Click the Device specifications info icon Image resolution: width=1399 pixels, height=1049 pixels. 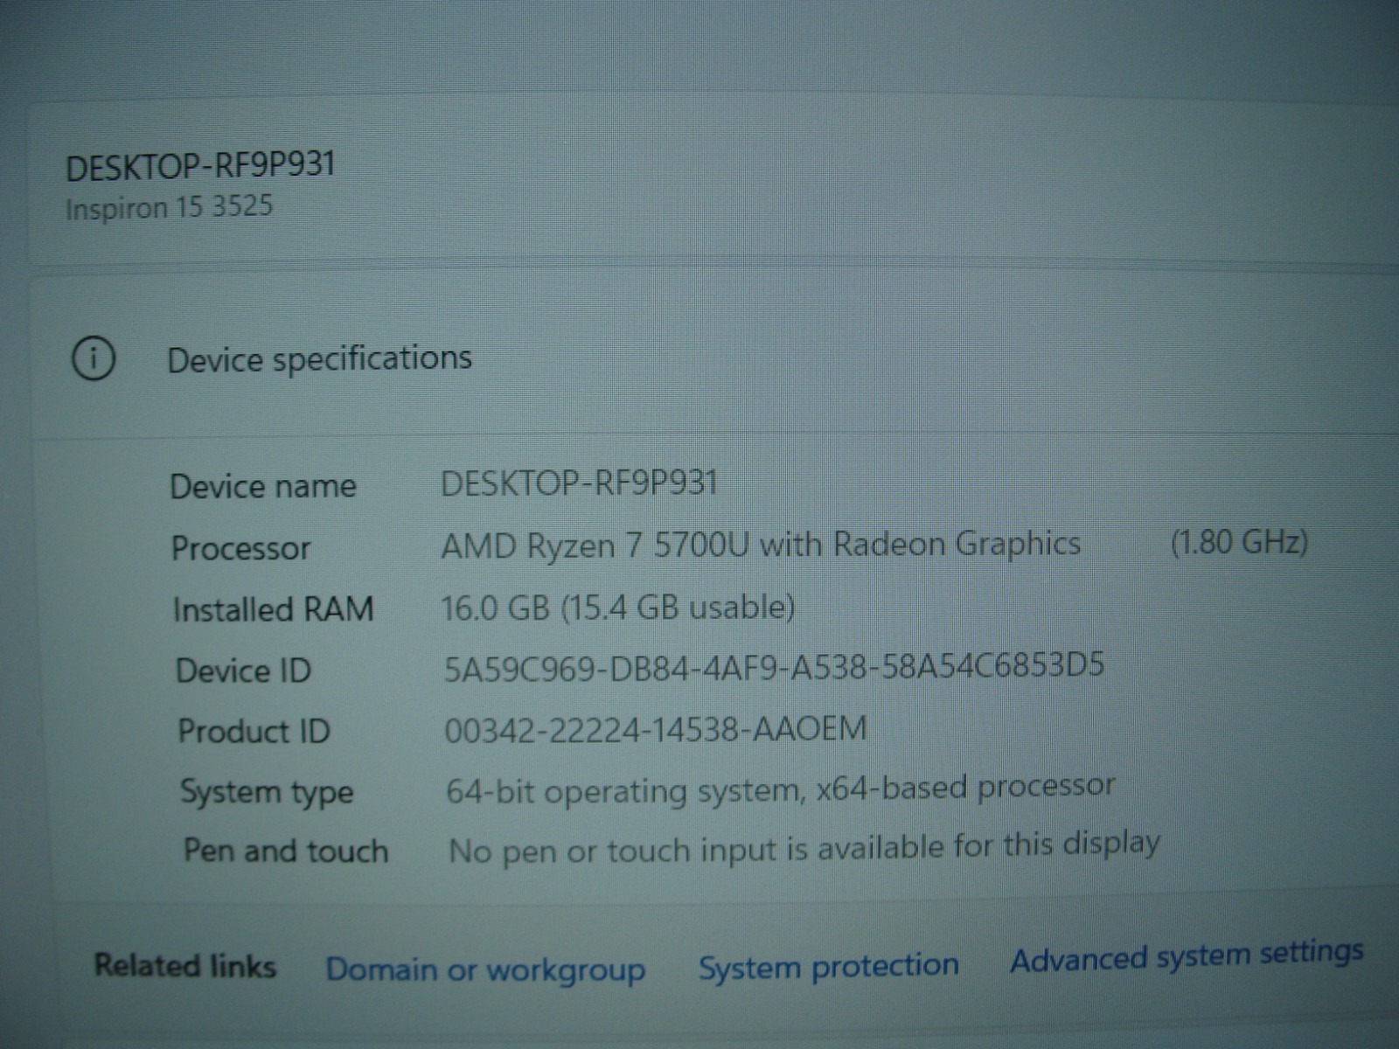tap(94, 358)
